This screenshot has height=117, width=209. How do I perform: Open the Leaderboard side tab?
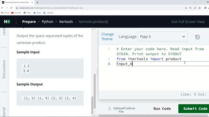click(4, 32)
